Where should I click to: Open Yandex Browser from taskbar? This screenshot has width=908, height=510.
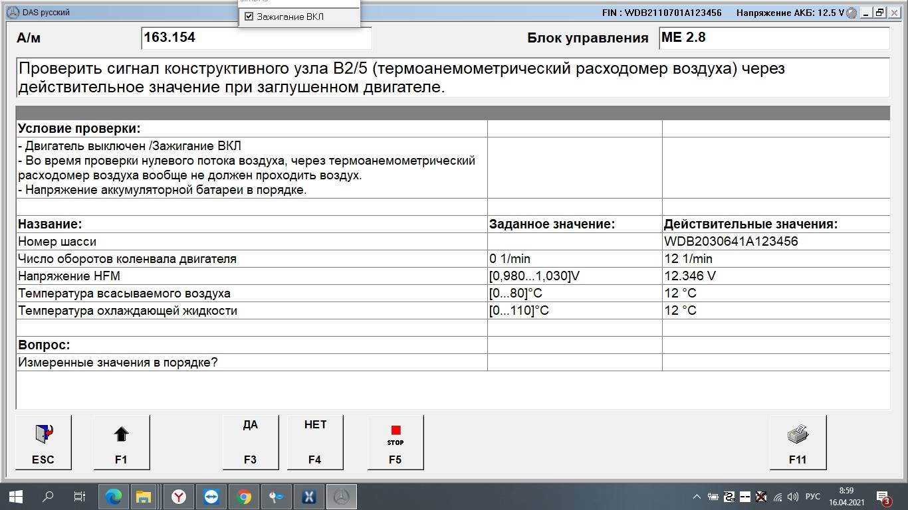pyautogui.click(x=178, y=496)
